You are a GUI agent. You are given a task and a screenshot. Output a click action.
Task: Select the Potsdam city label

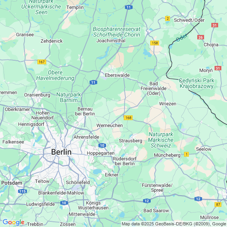pos(12,183)
